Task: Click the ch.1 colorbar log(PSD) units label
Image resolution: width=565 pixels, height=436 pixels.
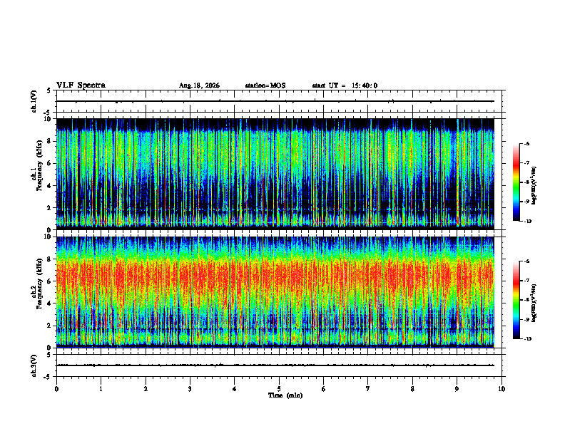Action: 534,185
